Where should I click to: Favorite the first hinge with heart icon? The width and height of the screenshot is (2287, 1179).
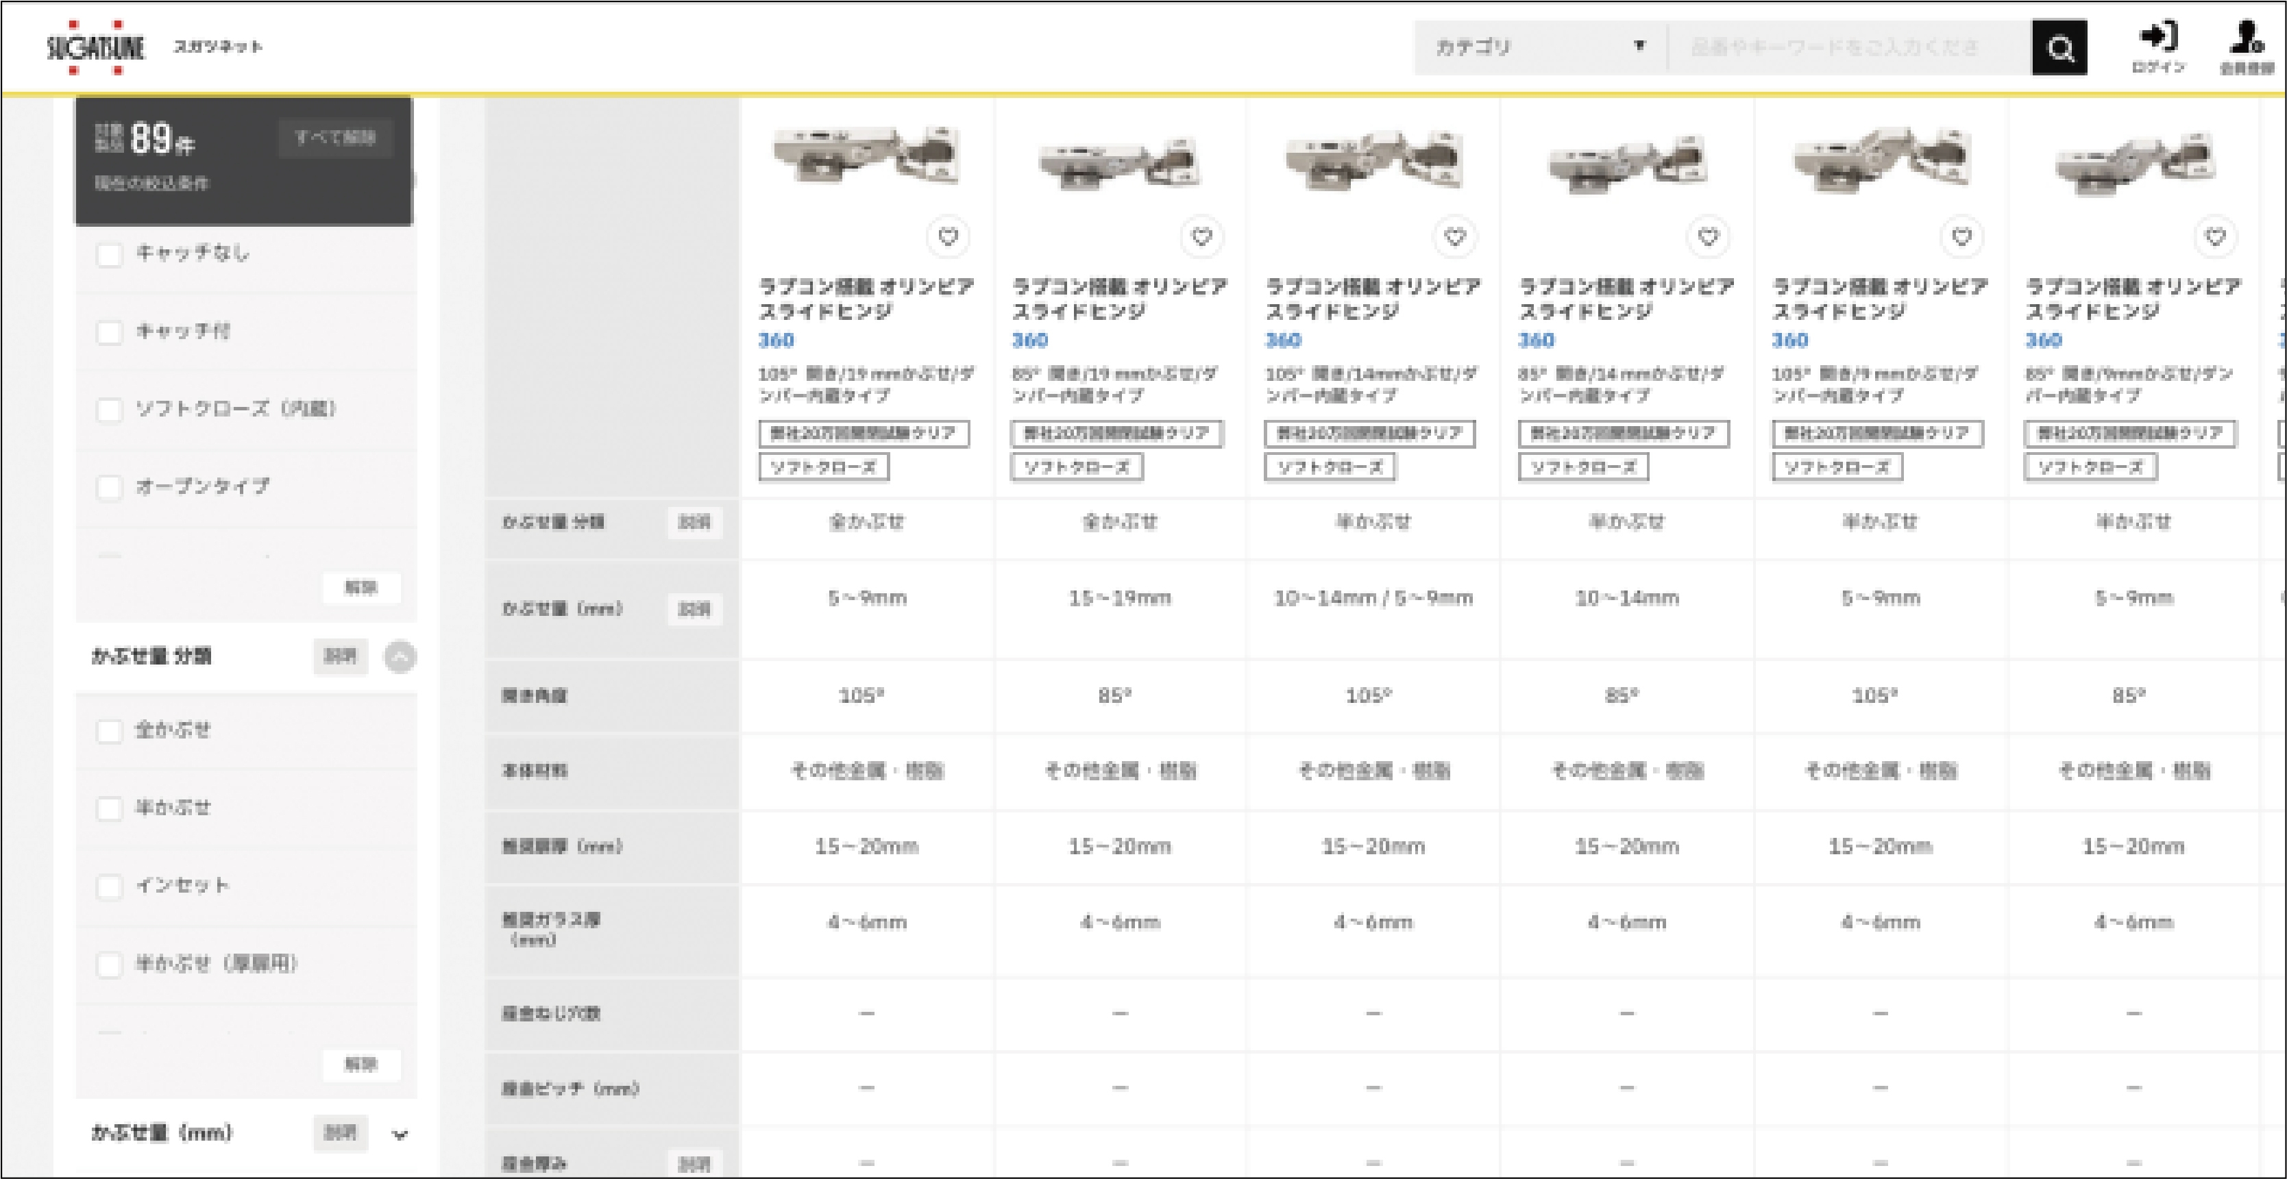click(949, 237)
